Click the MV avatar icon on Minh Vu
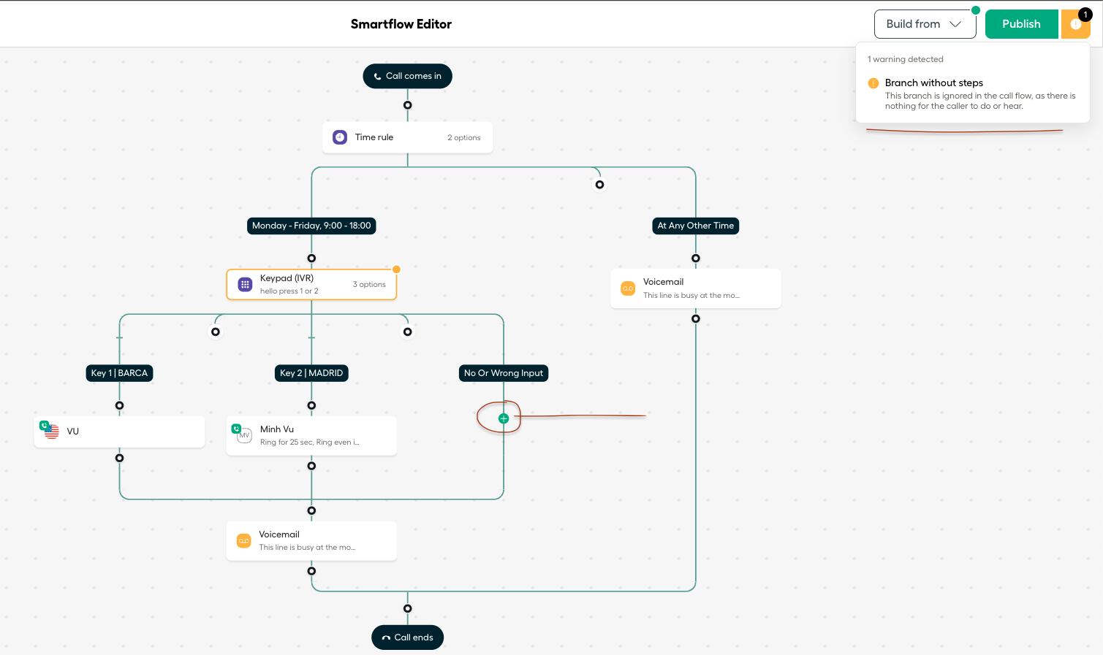The width and height of the screenshot is (1103, 655). [244, 435]
